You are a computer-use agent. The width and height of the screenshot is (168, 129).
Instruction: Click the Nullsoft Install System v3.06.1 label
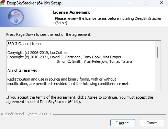[x=26, y=114]
